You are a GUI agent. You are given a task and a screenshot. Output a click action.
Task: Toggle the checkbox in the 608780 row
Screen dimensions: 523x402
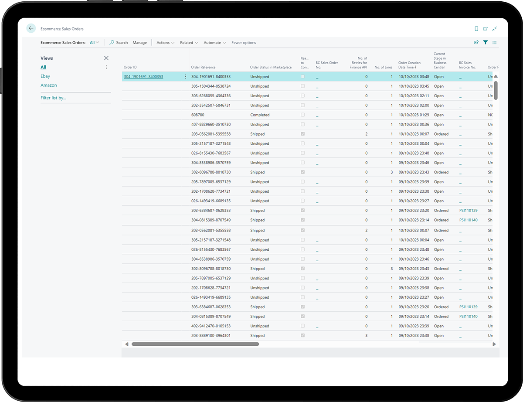(x=303, y=115)
